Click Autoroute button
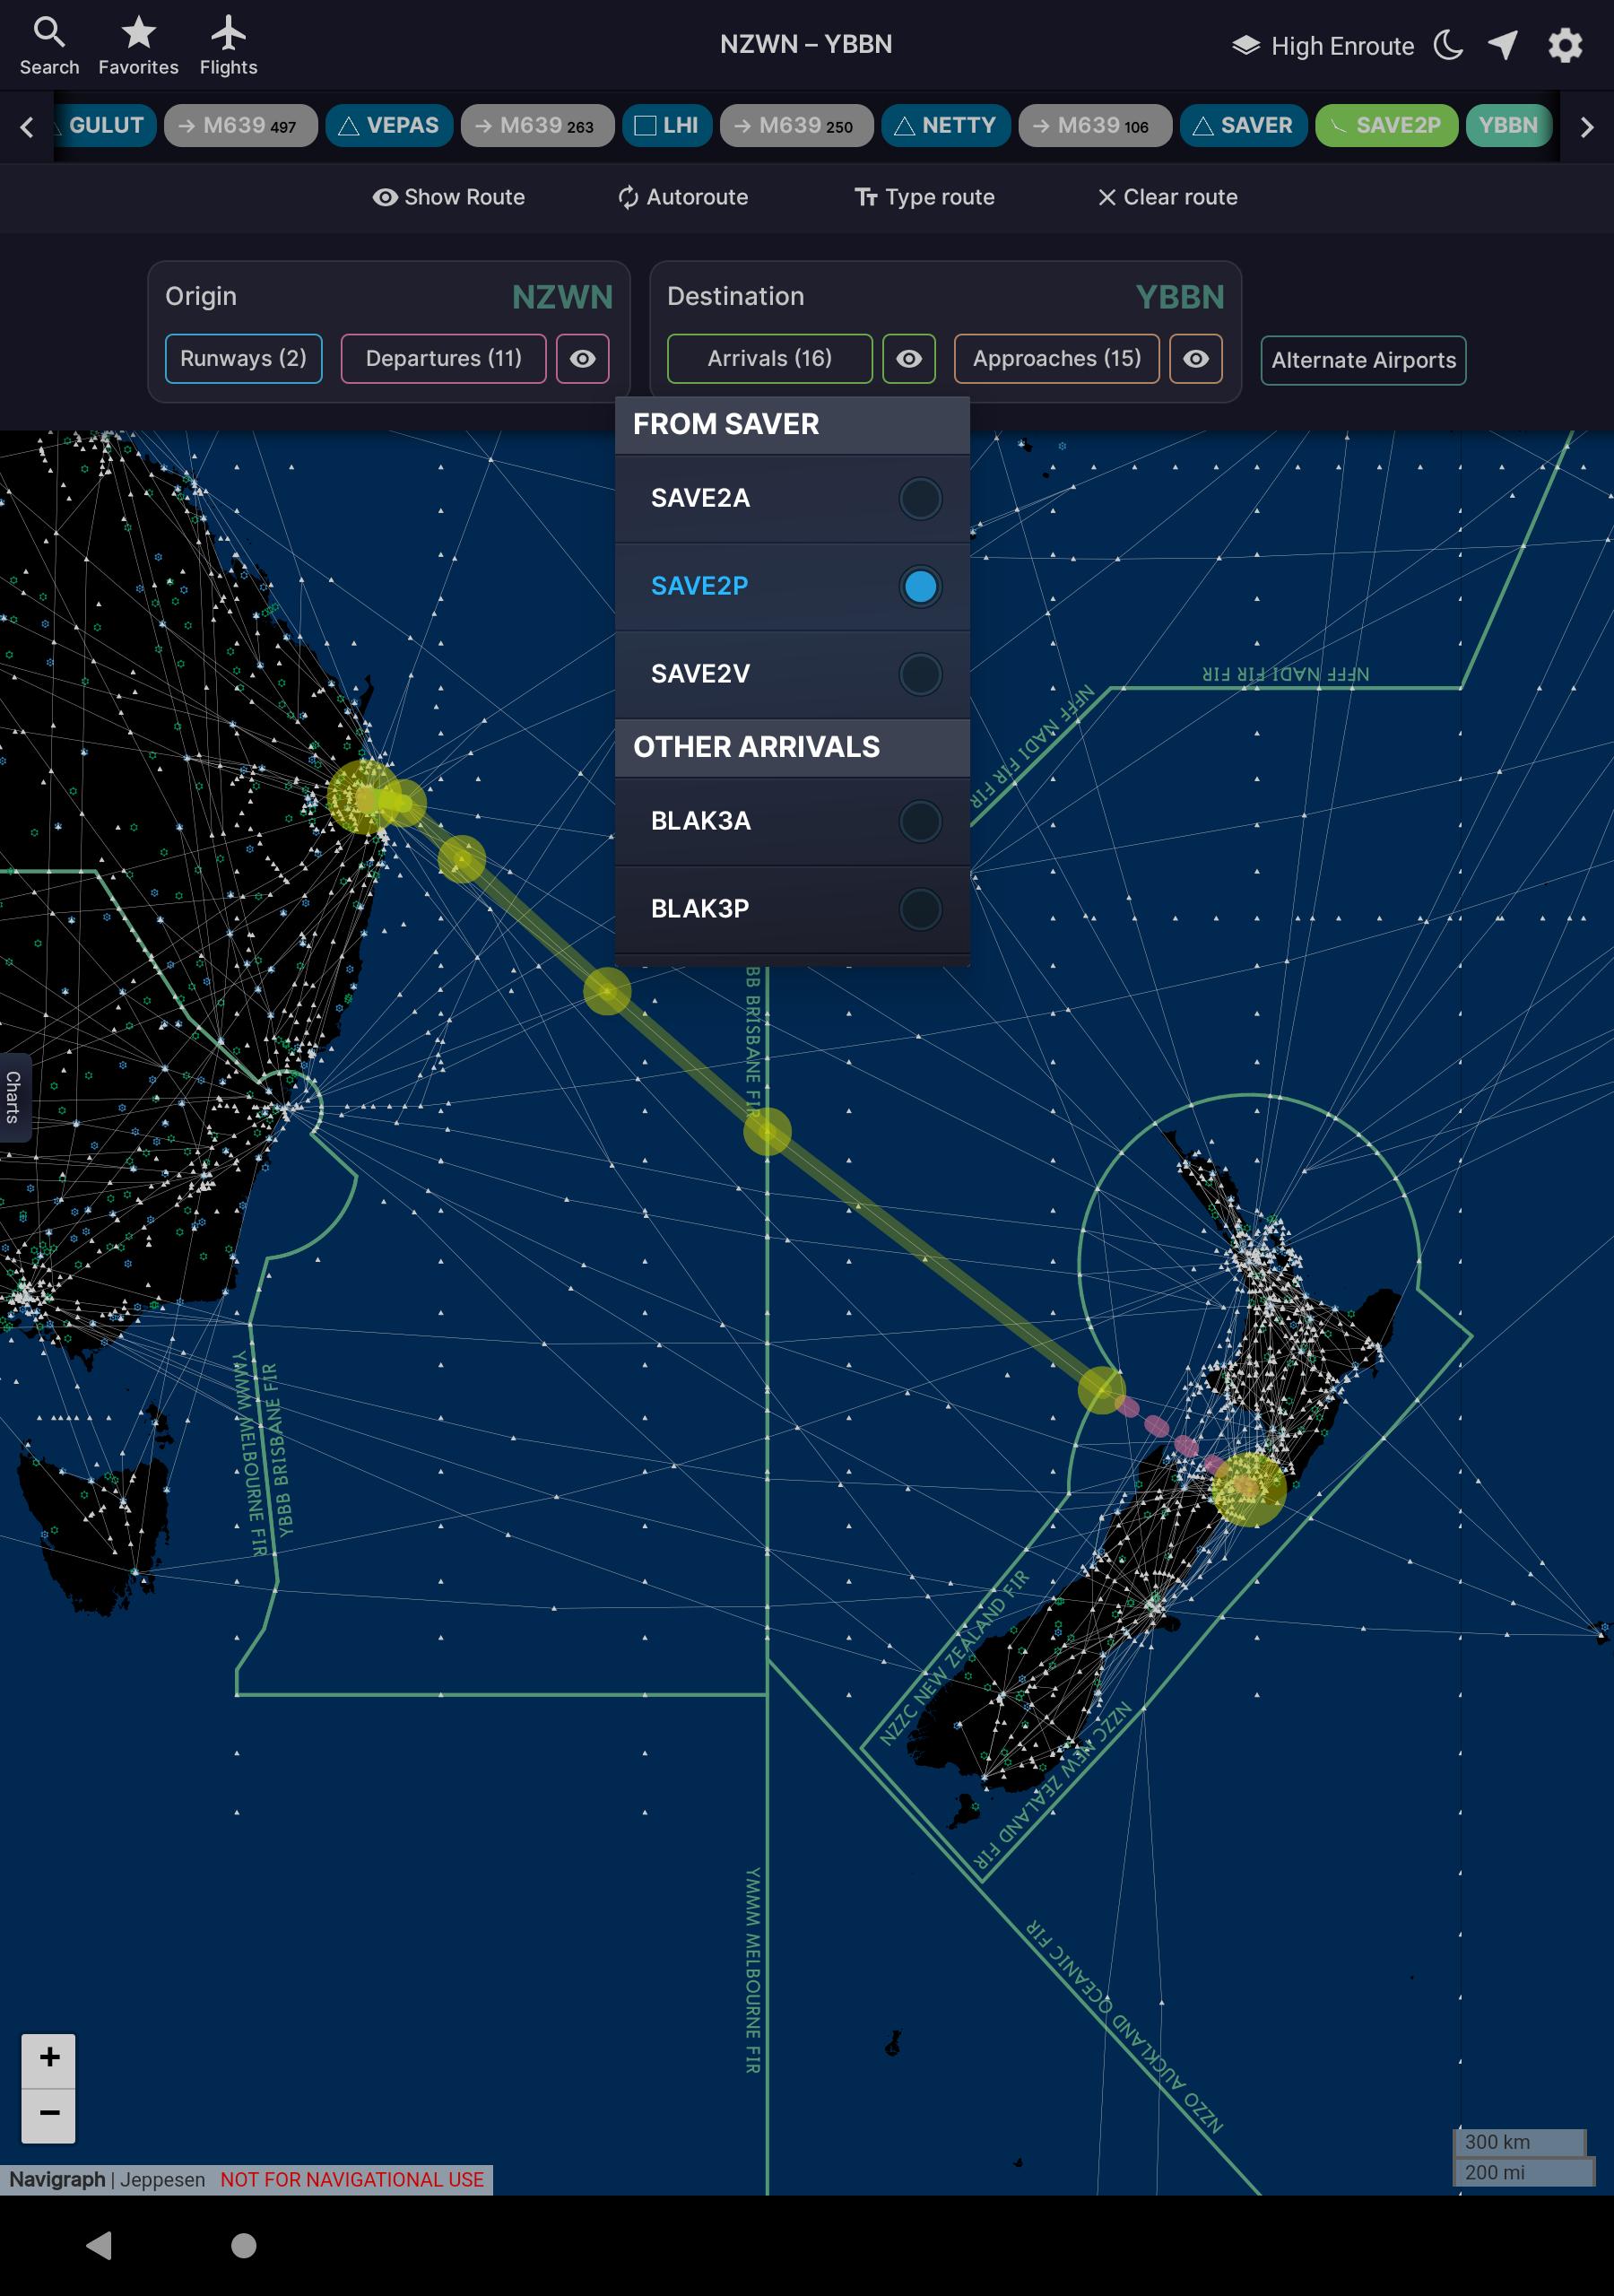The width and height of the screenshot is (1614, 2296). pyautogui.click(x=683, y=197)
